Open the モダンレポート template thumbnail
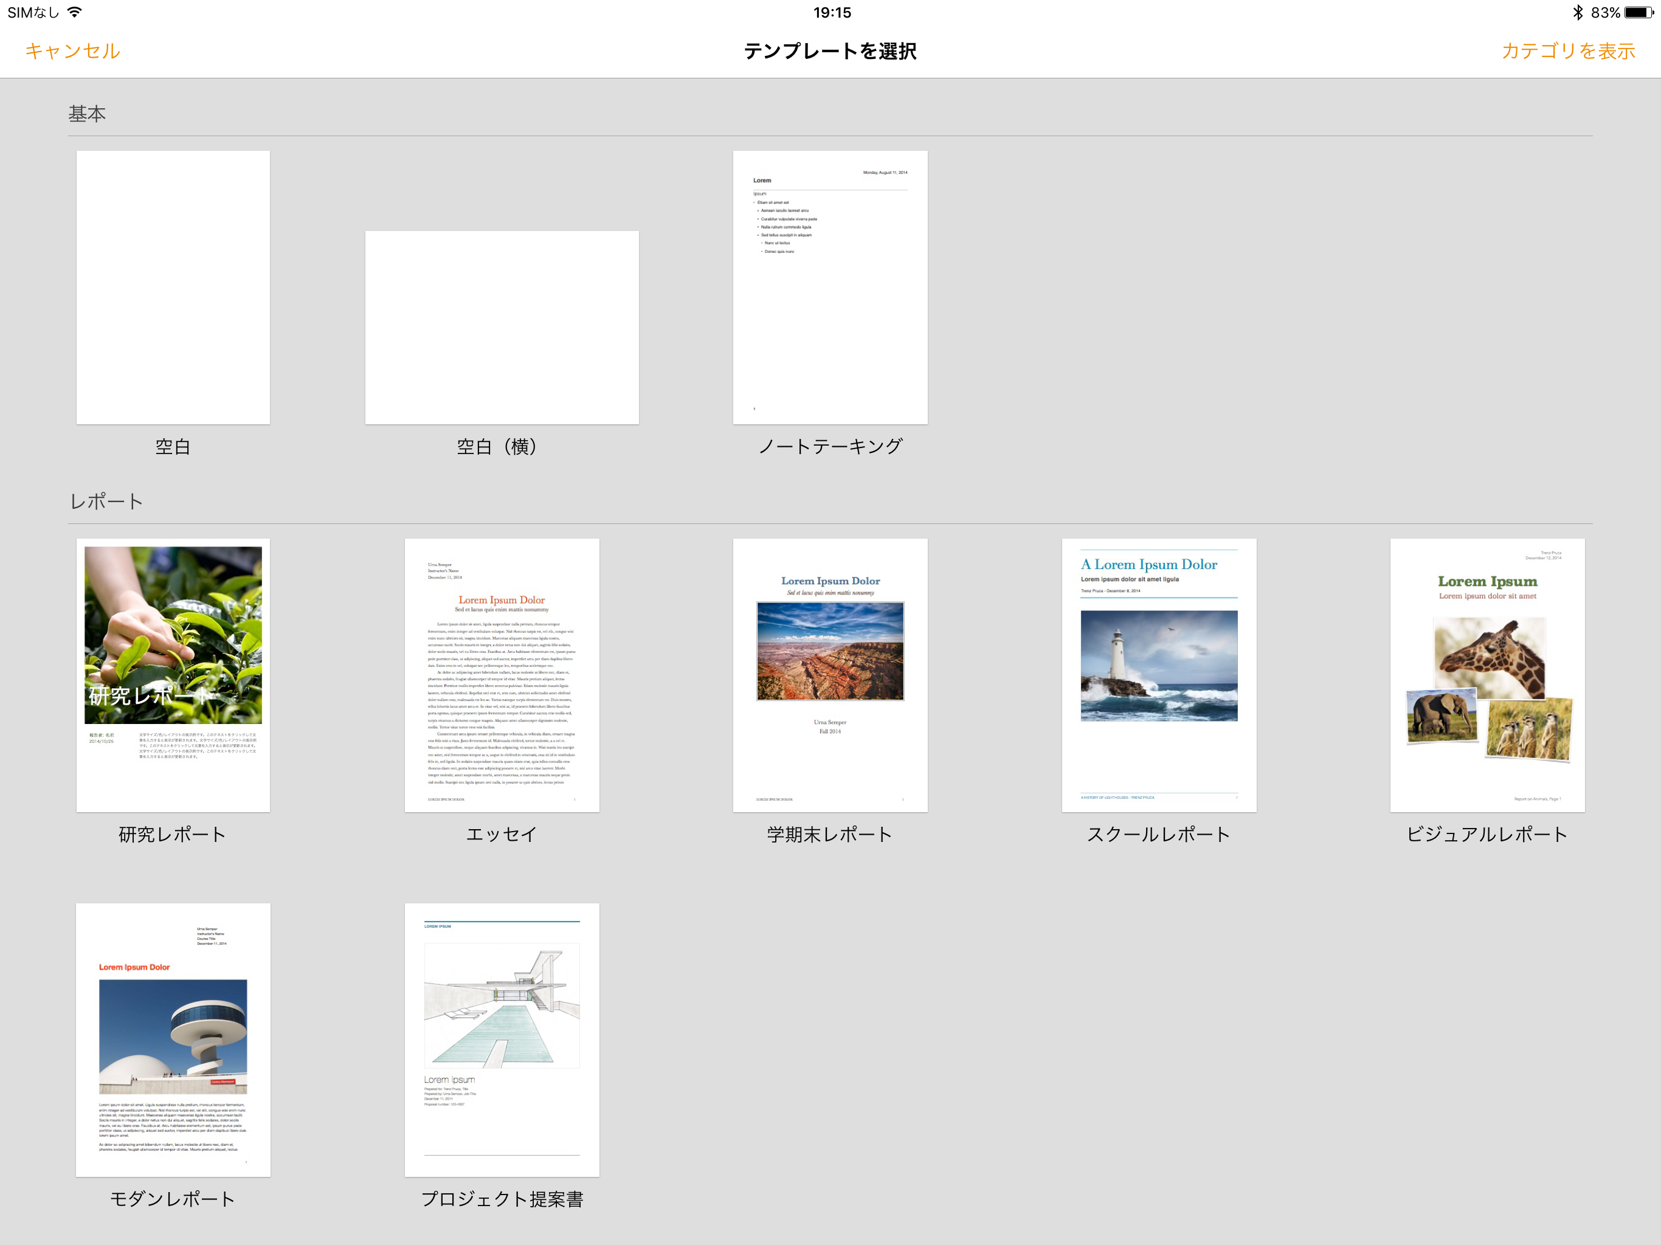Screen dimensions: 1661x1245 (173, 1040)
